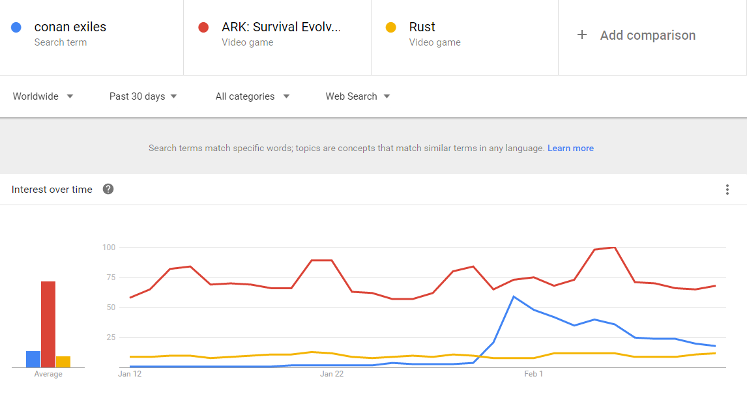This screenshot has width=747, height=413.
Task: Follow the Learn more link
Action: [570, 148]
